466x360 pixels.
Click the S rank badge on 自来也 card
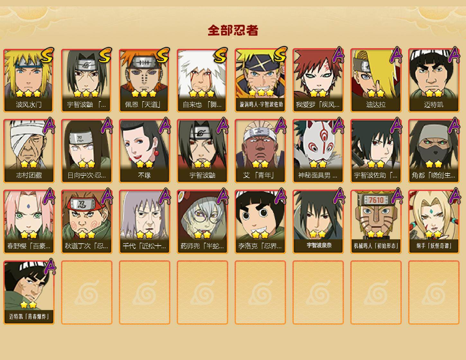pyautogui.click(x=221, y=56)
